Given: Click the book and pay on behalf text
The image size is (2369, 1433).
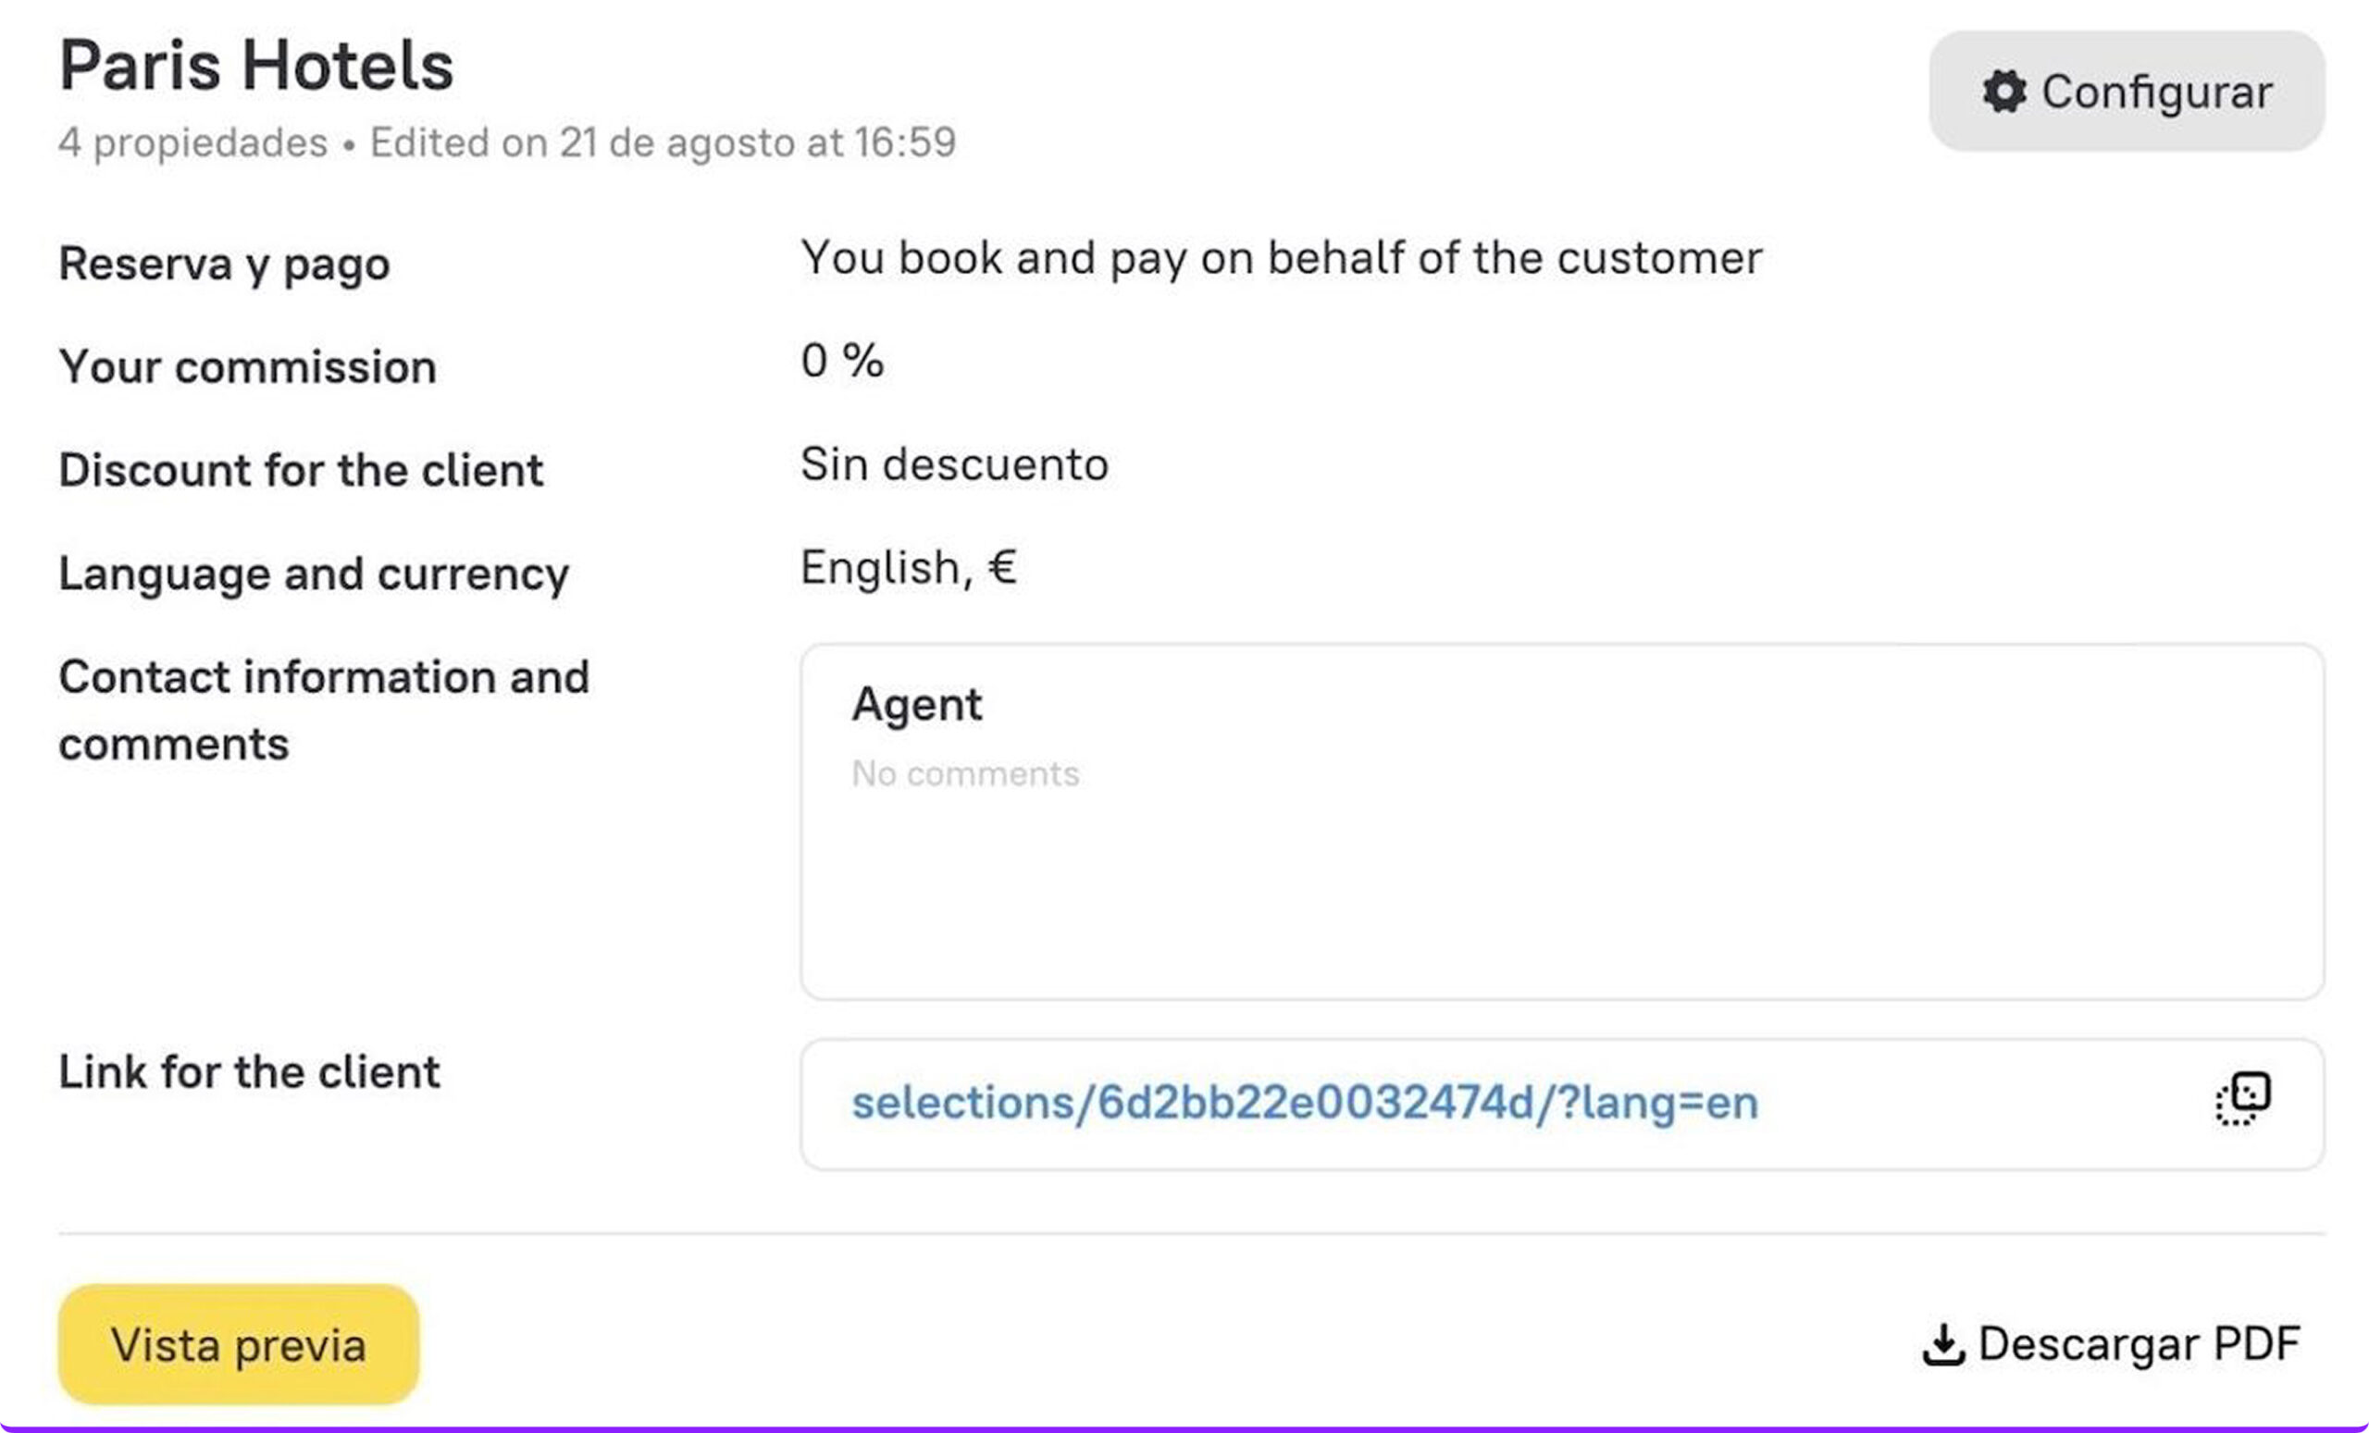Looking at the screenshot, I should pyautogui.click(x=1281, y=257).
